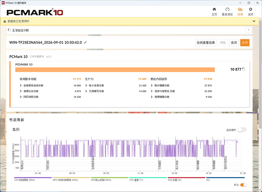This screenshot has height=192, width=262.
Task: Toggle the markers (标记) switch
Action: point(243,185)
